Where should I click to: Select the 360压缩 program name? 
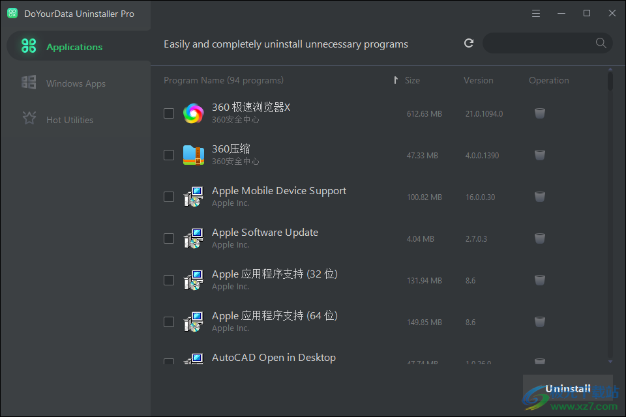coord(231,149)
